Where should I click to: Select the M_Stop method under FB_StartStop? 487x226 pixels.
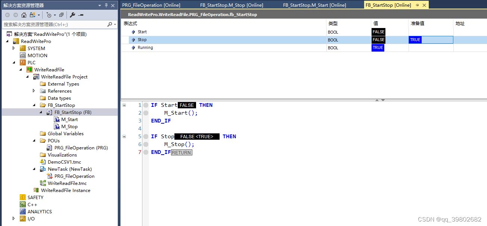point(69,126)
